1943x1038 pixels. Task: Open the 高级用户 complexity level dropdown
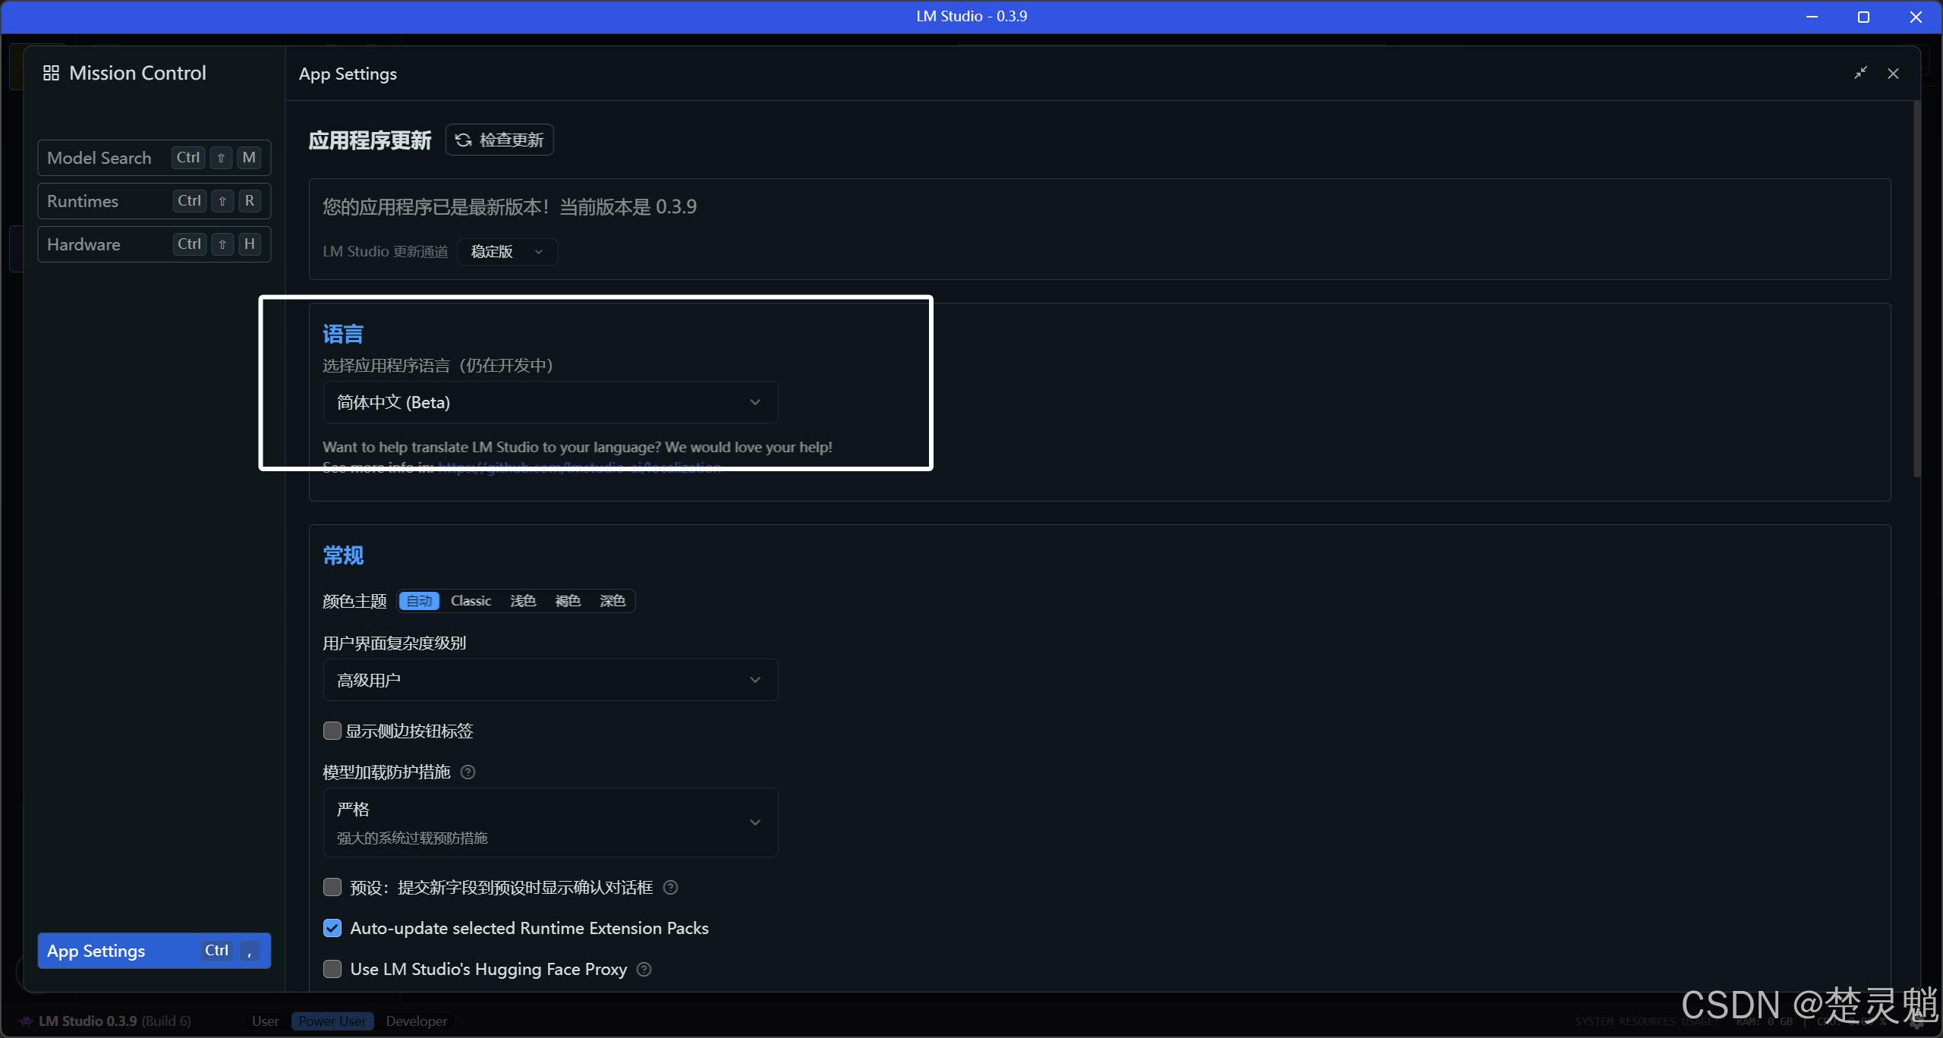550,680
